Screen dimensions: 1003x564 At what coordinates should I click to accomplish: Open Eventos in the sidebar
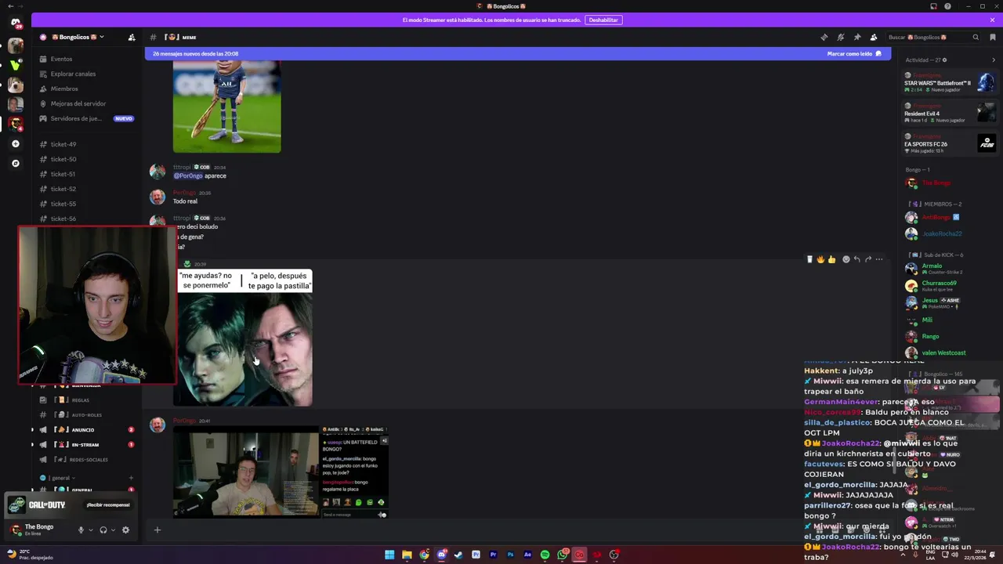click(86, 59)
